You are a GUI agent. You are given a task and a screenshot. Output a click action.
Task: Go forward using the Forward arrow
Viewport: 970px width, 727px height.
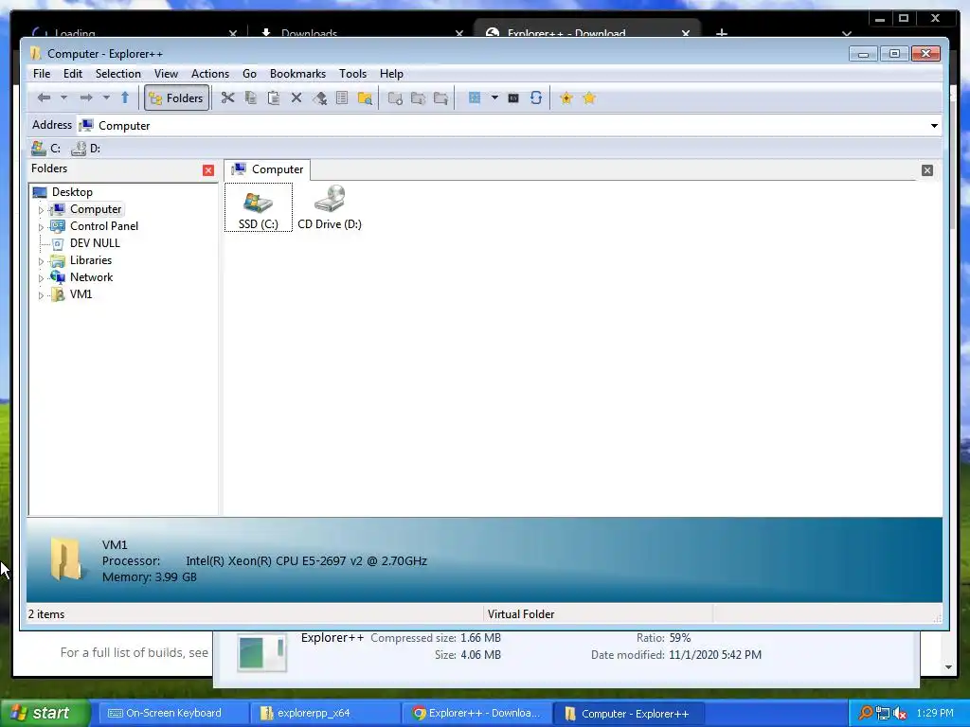[x=86, y=98]
